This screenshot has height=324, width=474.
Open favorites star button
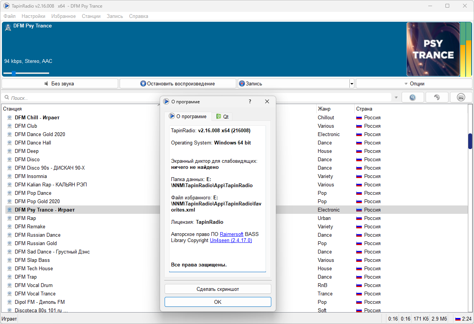pos(437,98)
